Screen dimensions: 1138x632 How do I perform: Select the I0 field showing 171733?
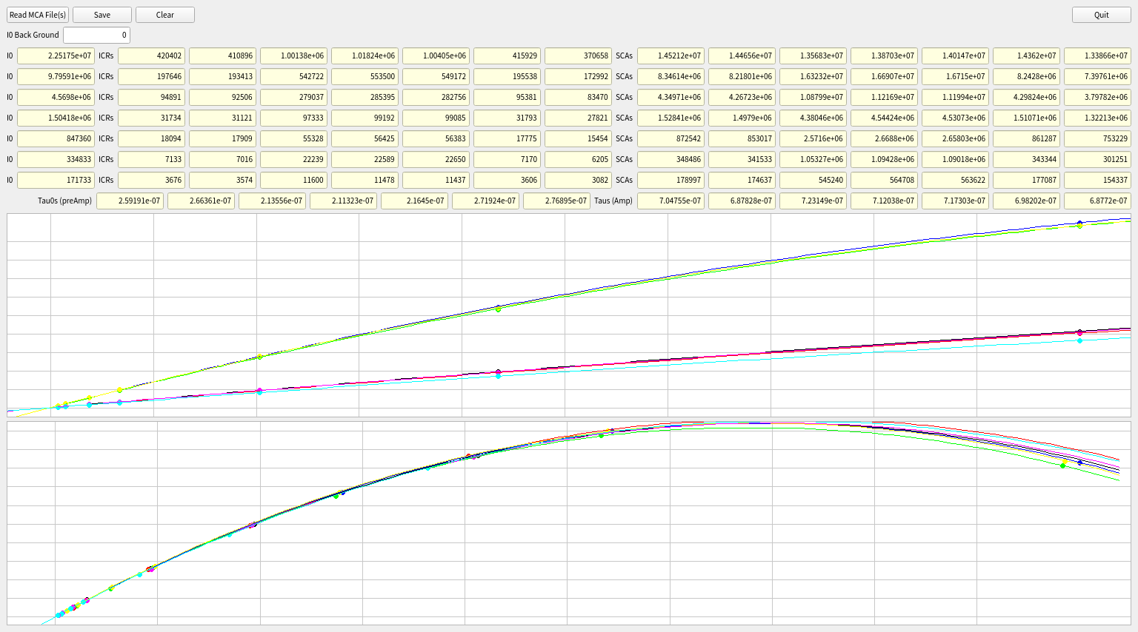[56, 180]
